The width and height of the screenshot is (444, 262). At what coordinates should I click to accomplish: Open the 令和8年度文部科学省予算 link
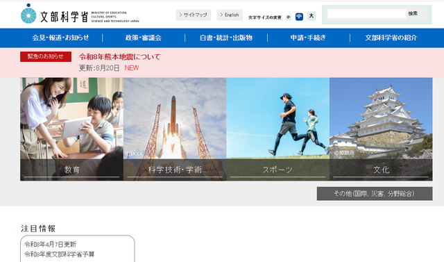click(x=60, y=254)
